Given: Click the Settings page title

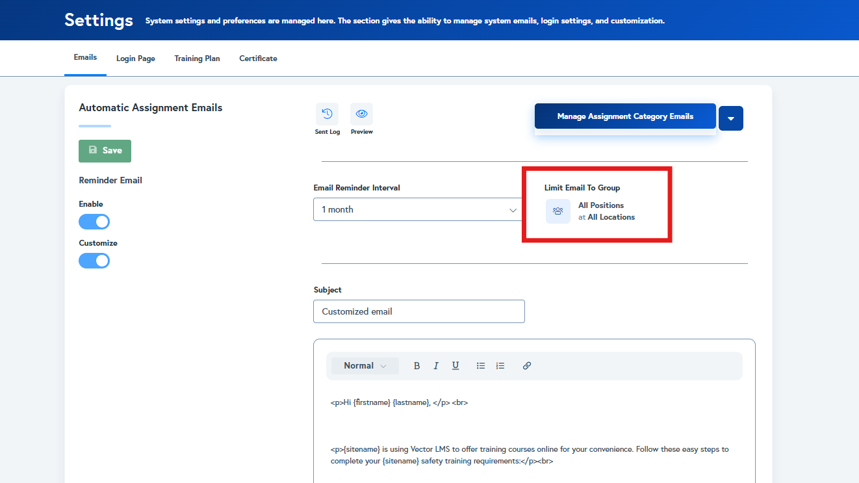Looking at the screenshot, I should click(x=99, y=20).
